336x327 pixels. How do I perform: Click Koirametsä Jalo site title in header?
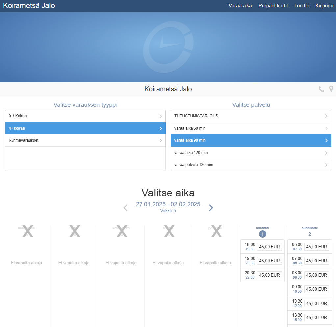[x=29, y=6]
